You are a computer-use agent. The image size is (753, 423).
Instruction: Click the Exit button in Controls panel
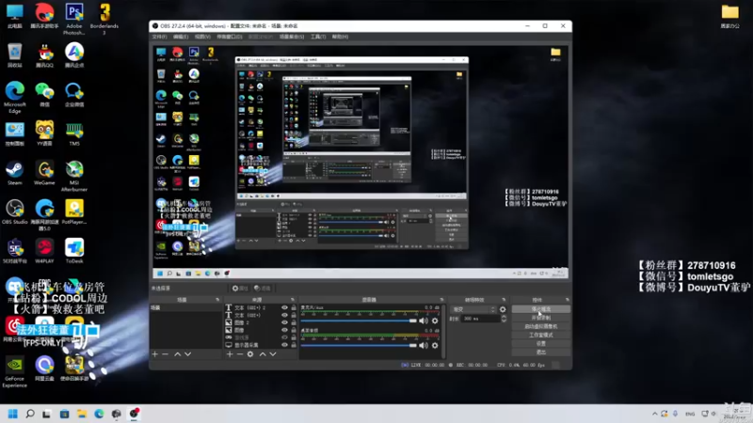click(x=541, y=352)
